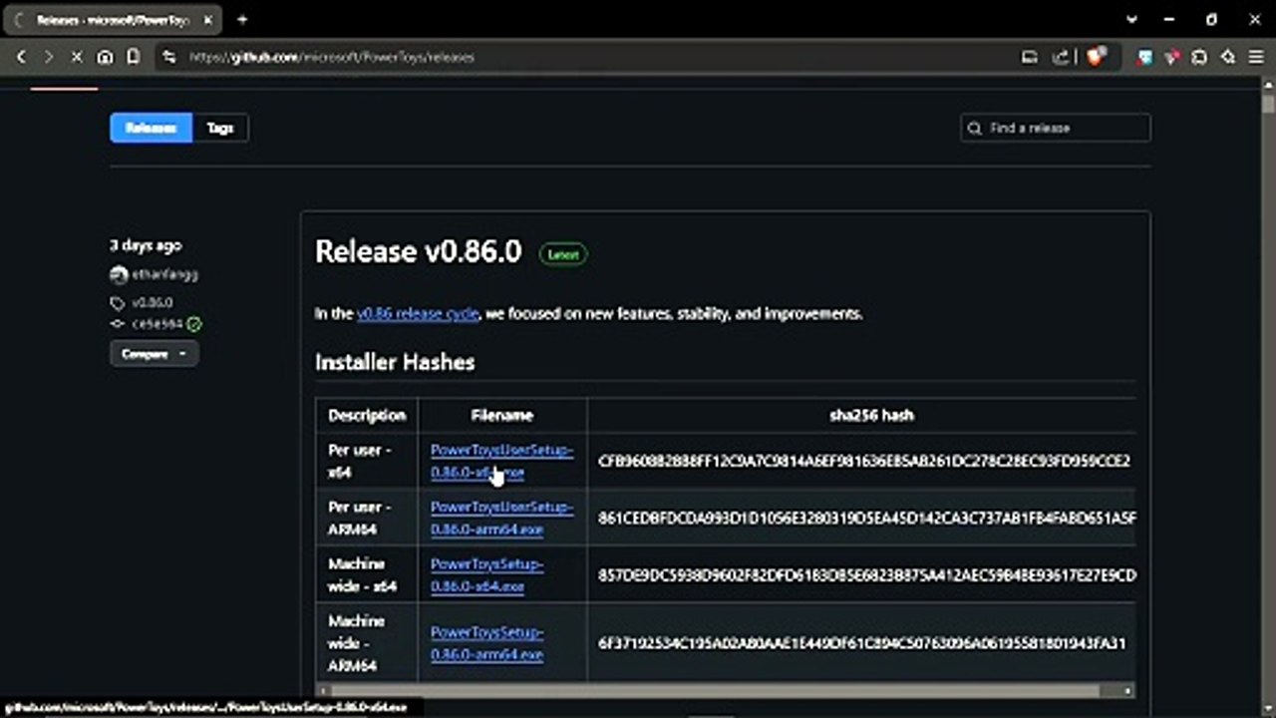Open the new tab plus button
This screenshot has width=1276, height=718.
(x=242, y=19)
